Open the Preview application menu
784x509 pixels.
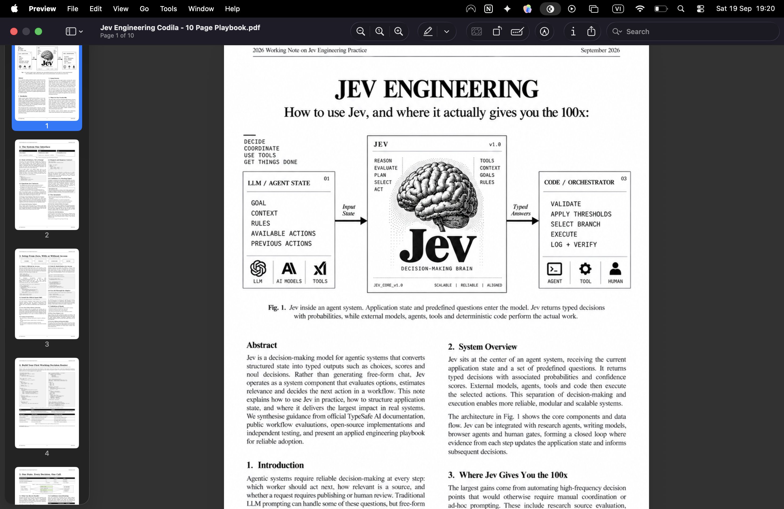[x=42, y=9]
